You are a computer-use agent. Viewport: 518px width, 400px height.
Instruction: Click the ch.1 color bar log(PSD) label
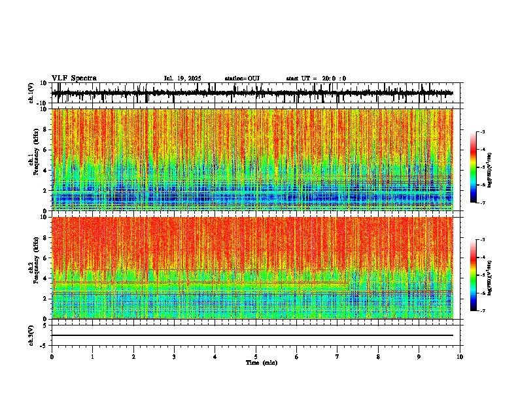[490, 171]
